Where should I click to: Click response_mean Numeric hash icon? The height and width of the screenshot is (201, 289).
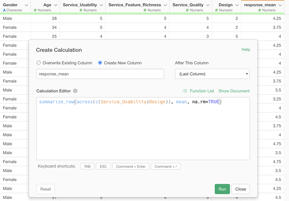(260, 10)
